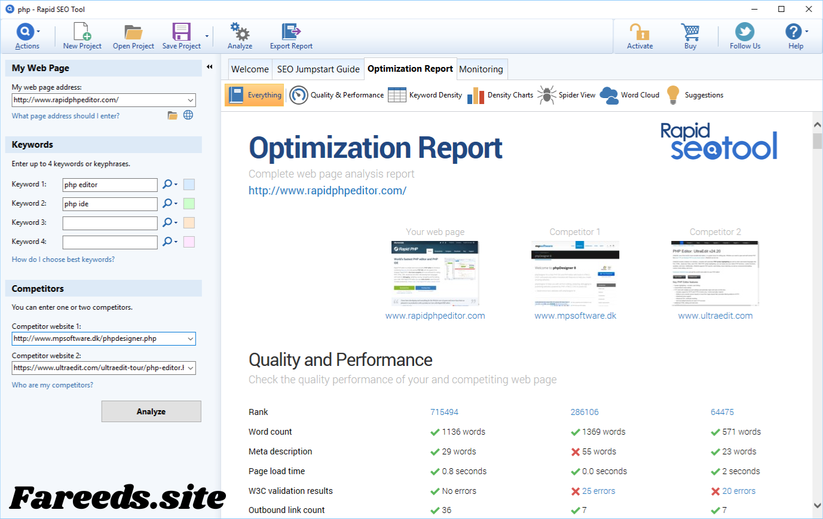Focus the Keyword 2 input field
Image resolution: width=823 pixels, height=519 pixels.
(110, 204)
